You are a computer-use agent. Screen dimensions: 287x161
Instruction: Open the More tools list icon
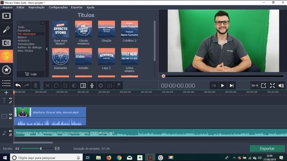[6, 83]
